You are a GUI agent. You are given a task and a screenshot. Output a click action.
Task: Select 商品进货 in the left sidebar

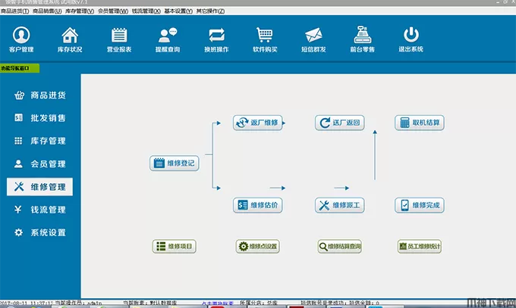(x=39, y=95)
